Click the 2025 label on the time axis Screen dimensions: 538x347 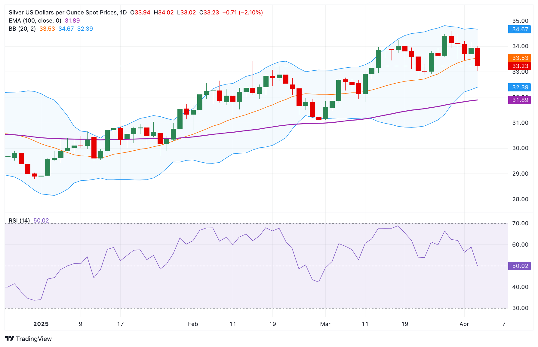[41, 324]
